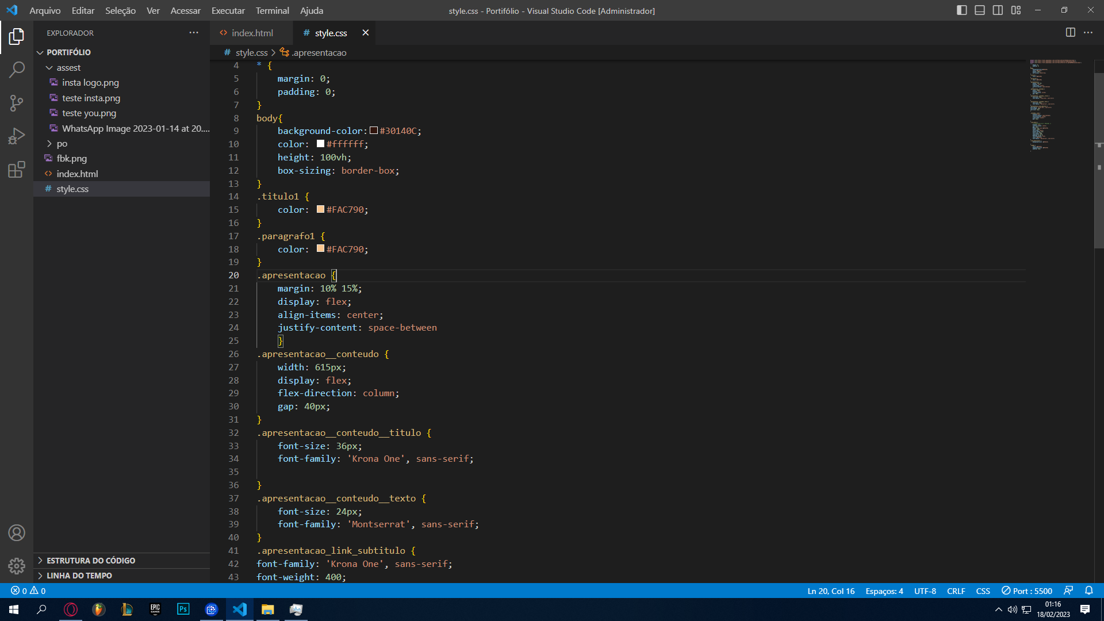This screenshot has height=621, width=1104.
Task: Split the editor to the right
Action: tap(1071, 33)
